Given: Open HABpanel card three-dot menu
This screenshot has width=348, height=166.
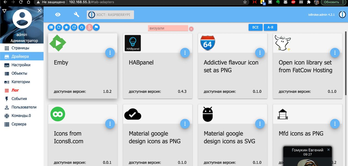Looking at the screenshot, I should point(185,53).
